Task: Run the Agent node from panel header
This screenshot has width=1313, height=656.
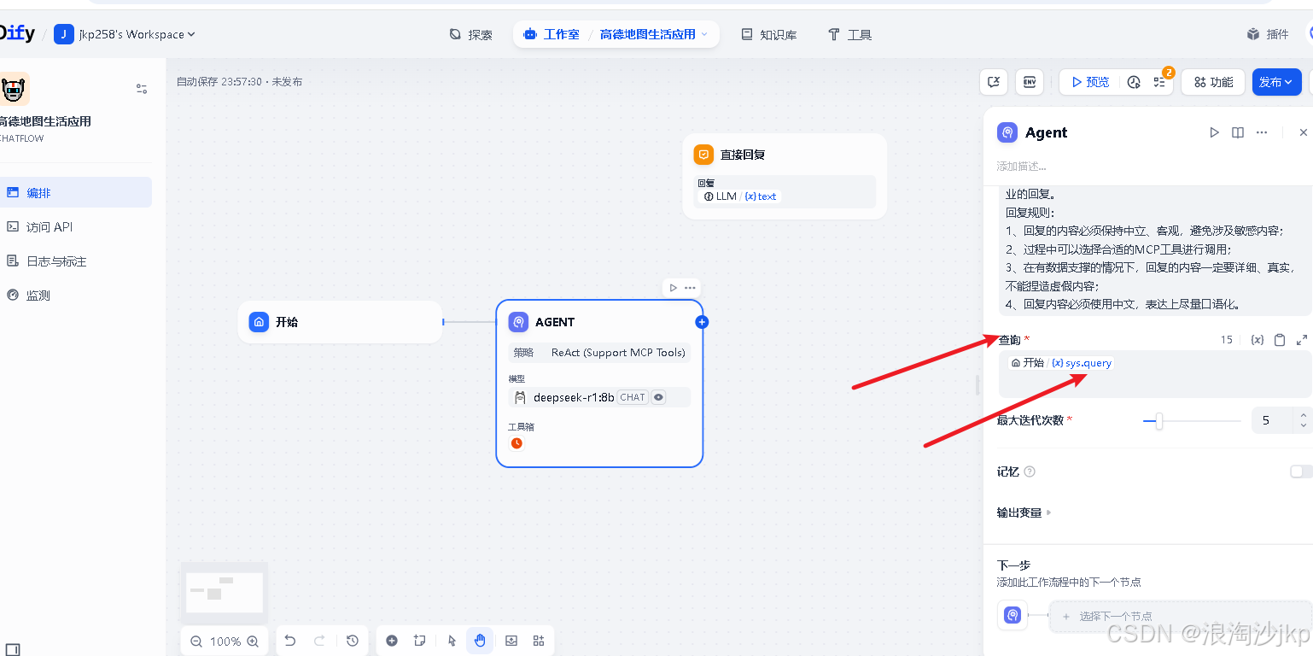Action: point(1214,132)
